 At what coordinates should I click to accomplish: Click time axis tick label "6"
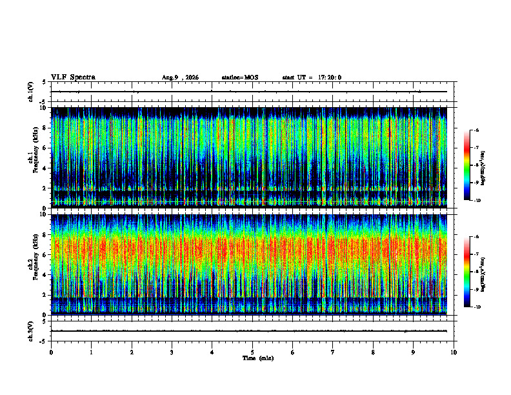(x=293, y=352)
